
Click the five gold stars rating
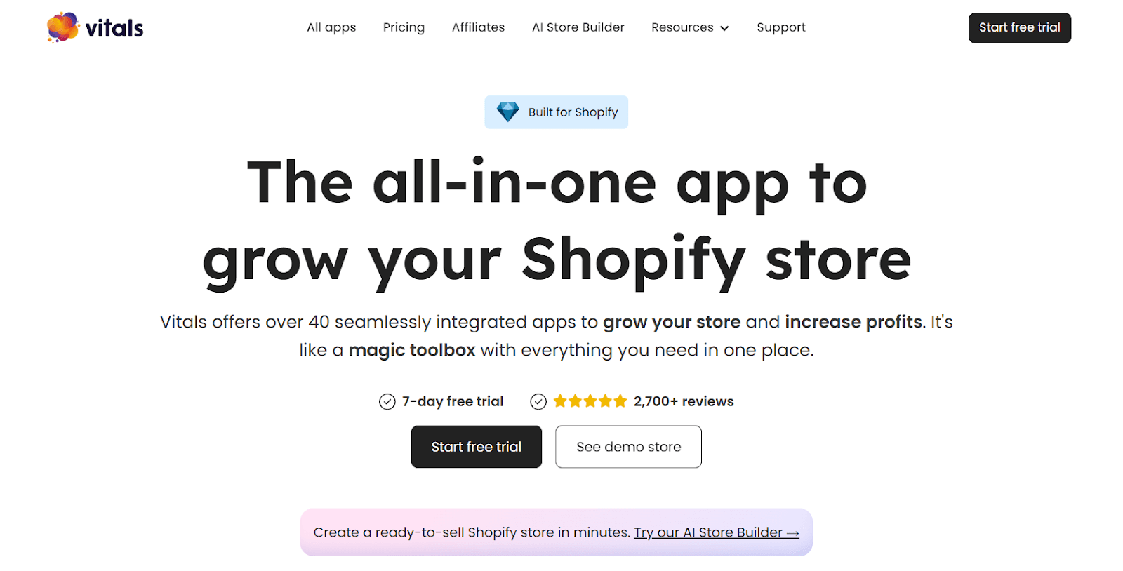pos(590,401)
